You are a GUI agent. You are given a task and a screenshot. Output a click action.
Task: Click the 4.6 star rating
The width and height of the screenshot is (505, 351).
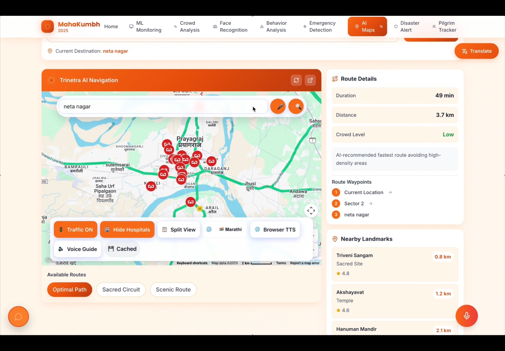(x=343, y=310)
